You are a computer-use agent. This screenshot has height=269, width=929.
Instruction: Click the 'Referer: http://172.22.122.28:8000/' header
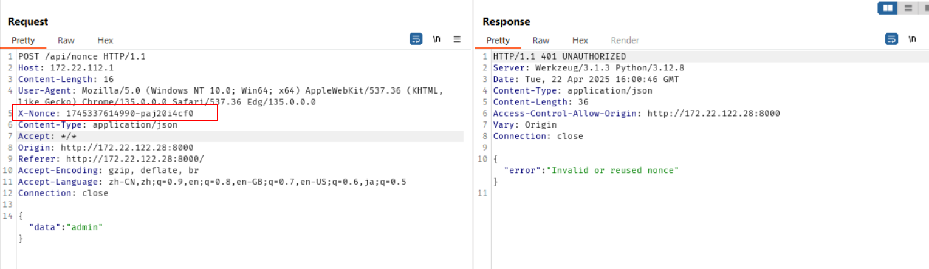(111, 159)
